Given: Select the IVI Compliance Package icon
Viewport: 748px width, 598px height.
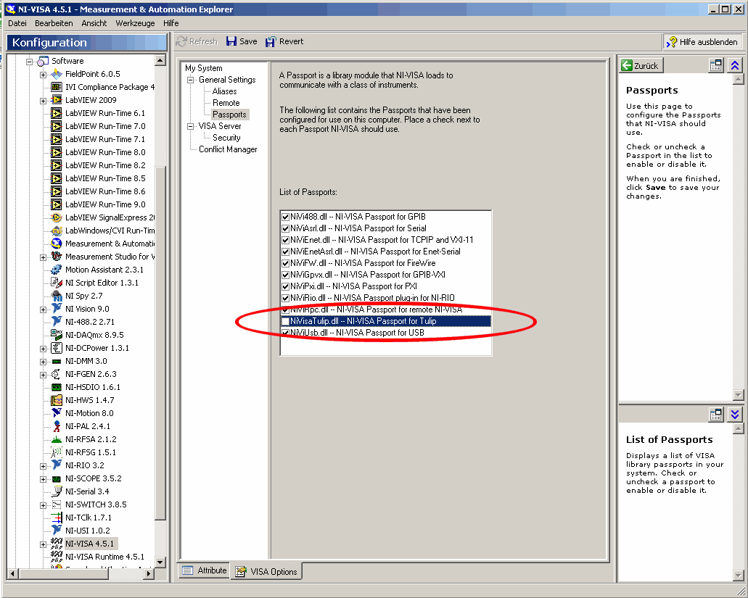Looking at the screenshot, I should click(x=57, y=87).
